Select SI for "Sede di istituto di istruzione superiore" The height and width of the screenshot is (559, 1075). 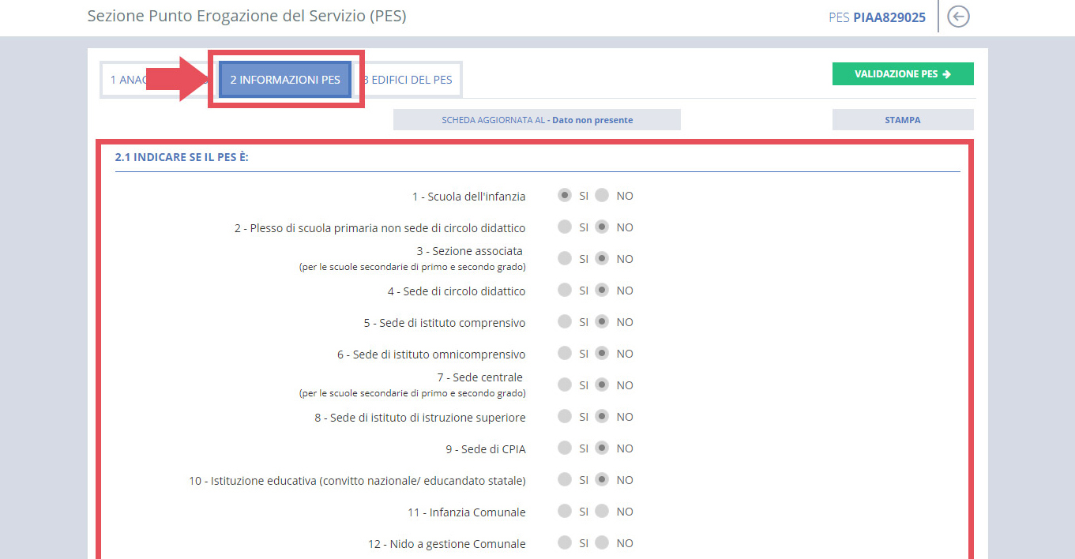(x=566, y=416)
